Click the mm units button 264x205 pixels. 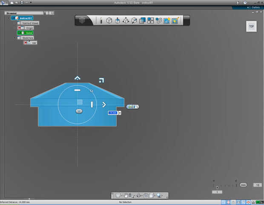coord(243,185)
